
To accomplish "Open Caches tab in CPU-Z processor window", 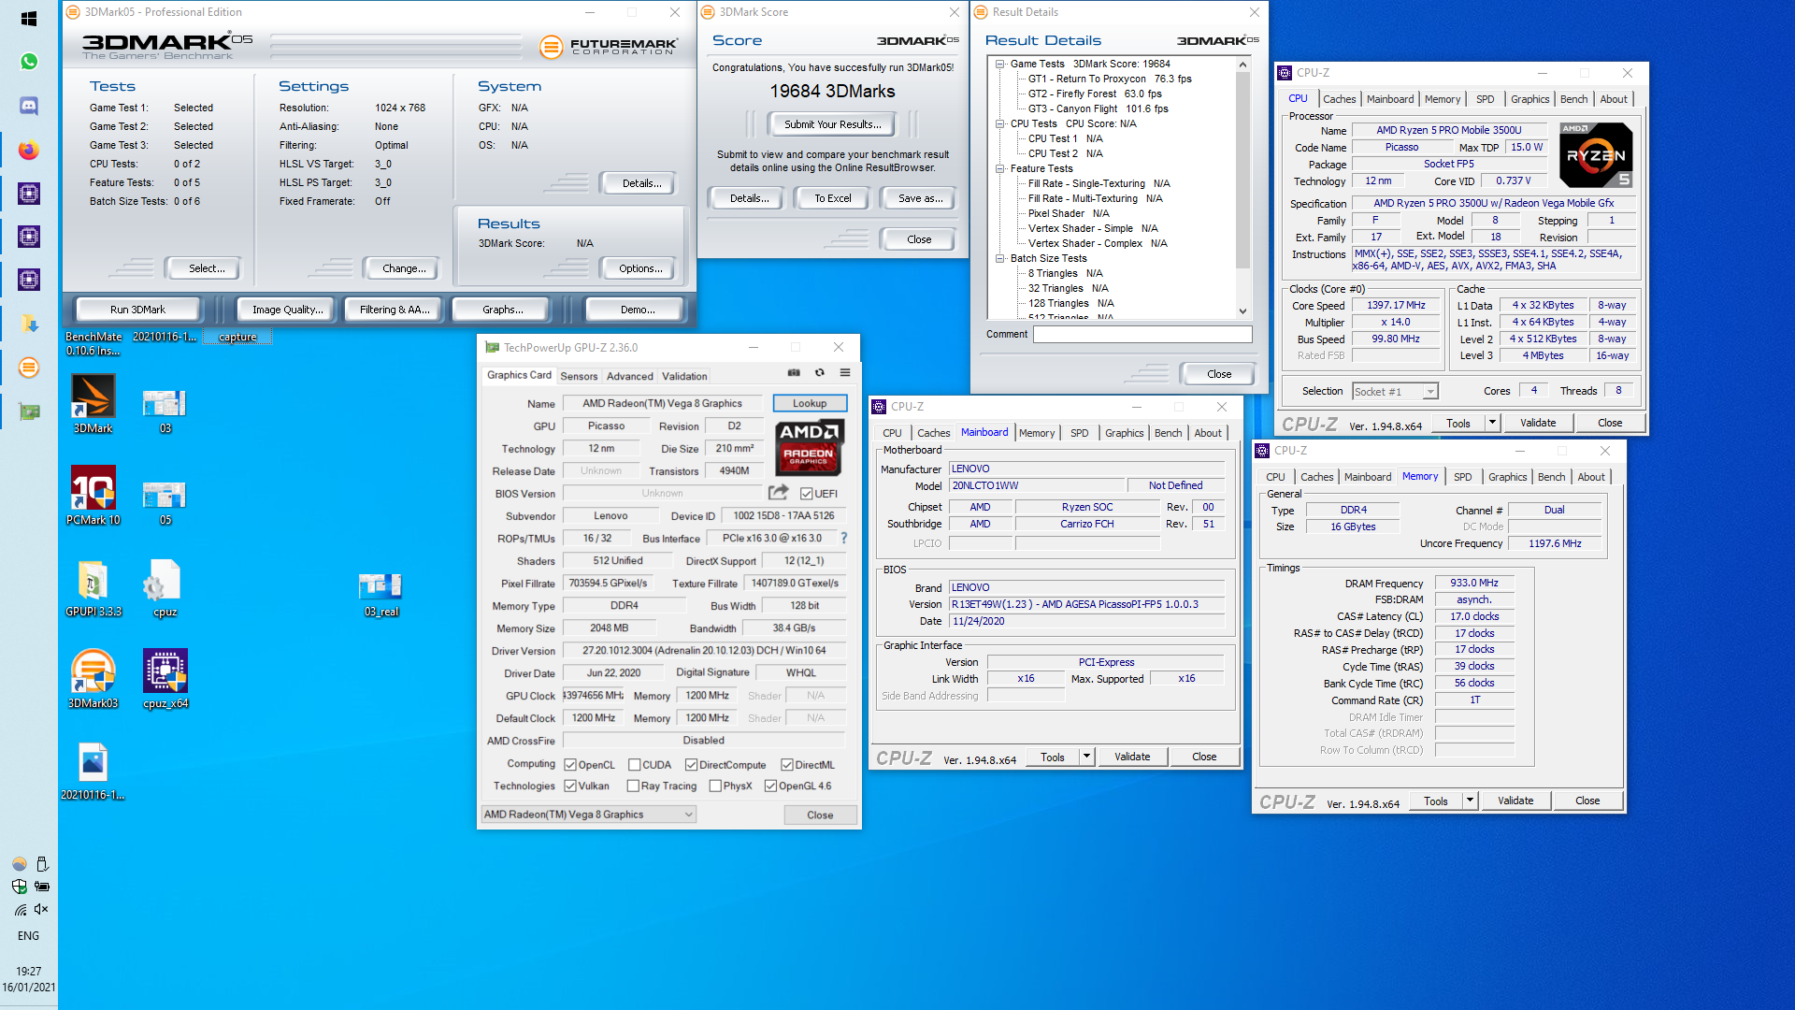I will point(1339,99).
